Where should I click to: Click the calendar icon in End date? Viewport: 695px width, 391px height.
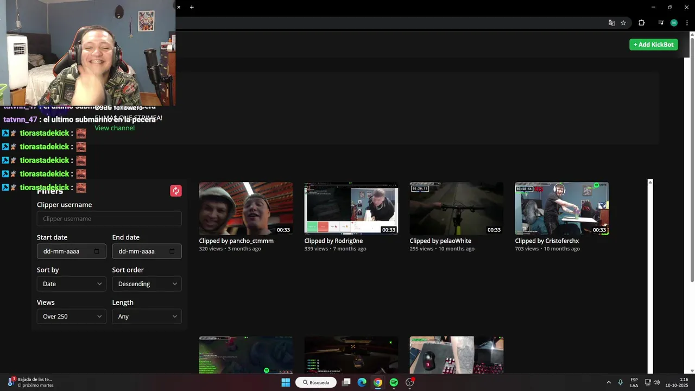[x=172, y=251]
